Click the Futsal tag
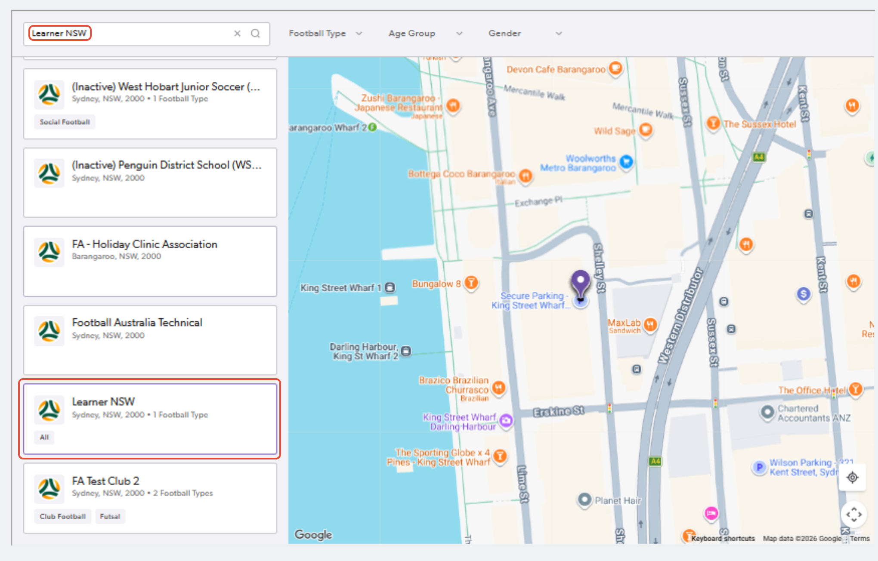878x561 pixels. point(110,516)
